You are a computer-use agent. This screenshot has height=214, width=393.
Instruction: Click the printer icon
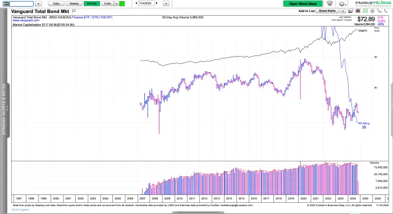(372, 11)
